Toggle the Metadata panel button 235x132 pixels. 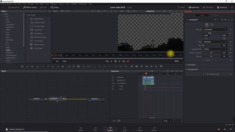tap(208, 7)
